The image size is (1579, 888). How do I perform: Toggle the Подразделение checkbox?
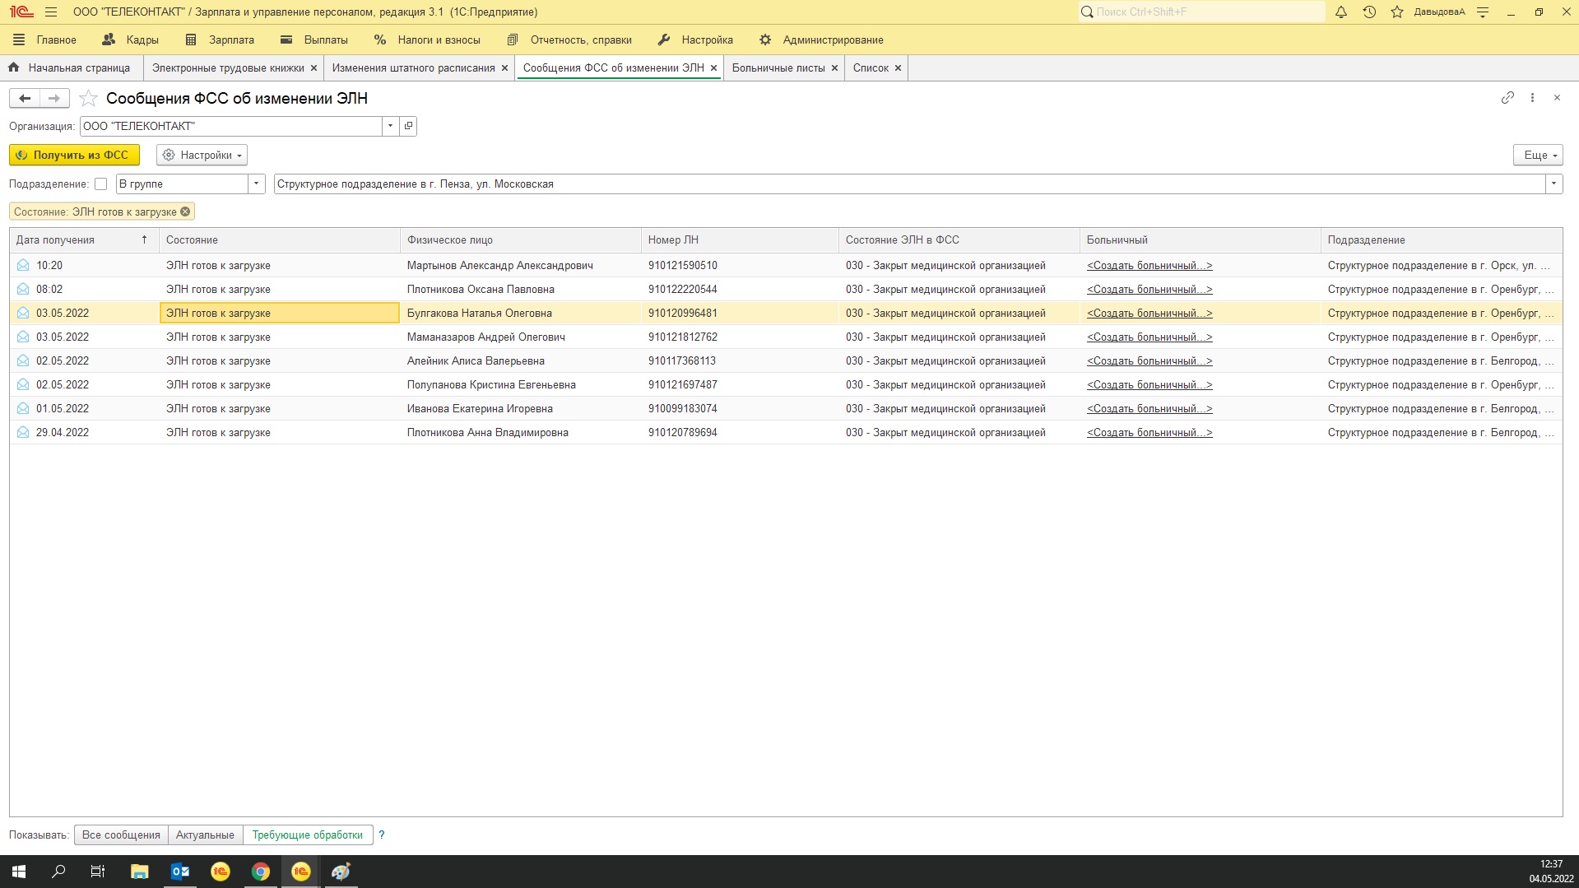101,184
